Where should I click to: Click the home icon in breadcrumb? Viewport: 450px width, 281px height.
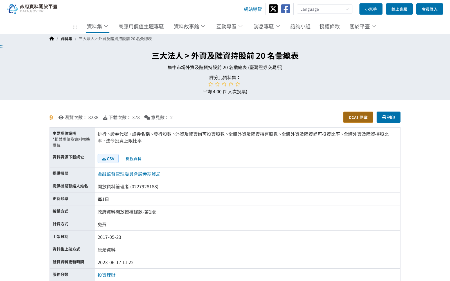(x=52, y=39)
